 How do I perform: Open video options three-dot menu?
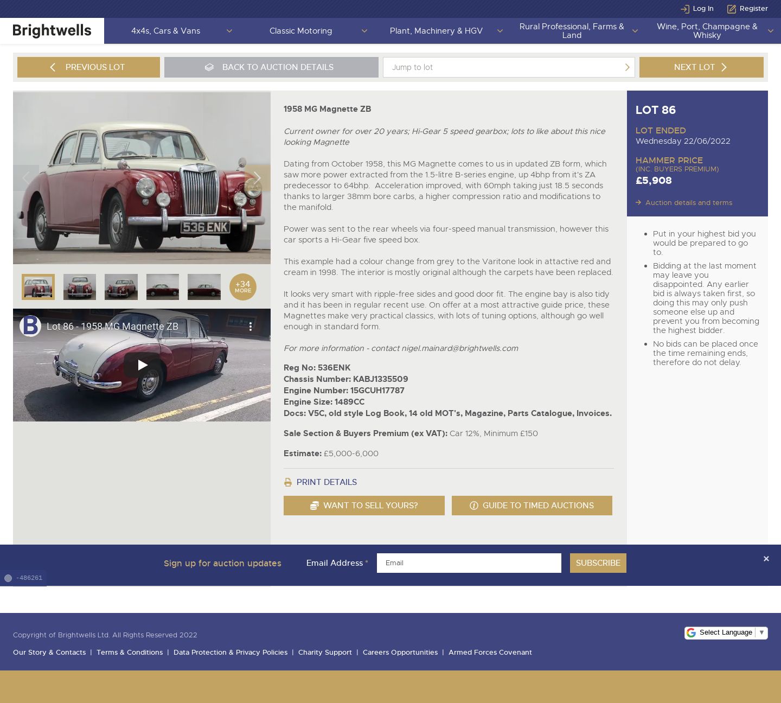coord(250,327)
